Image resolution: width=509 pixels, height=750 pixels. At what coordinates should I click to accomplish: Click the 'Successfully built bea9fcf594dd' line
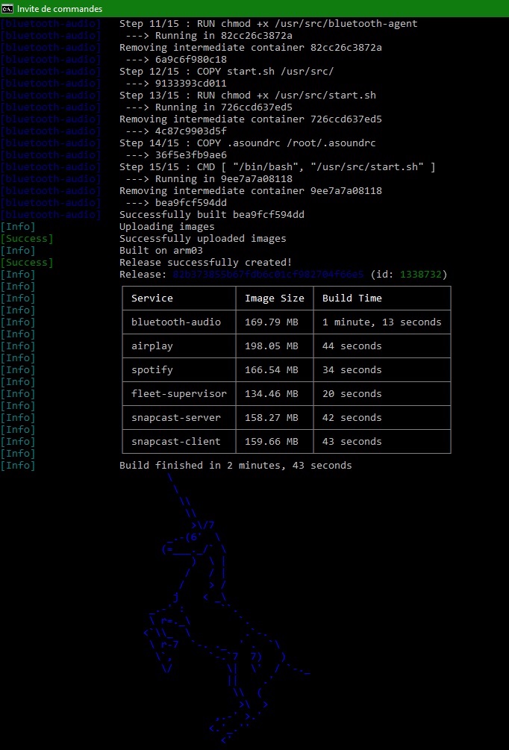click(x=212, y=215)
